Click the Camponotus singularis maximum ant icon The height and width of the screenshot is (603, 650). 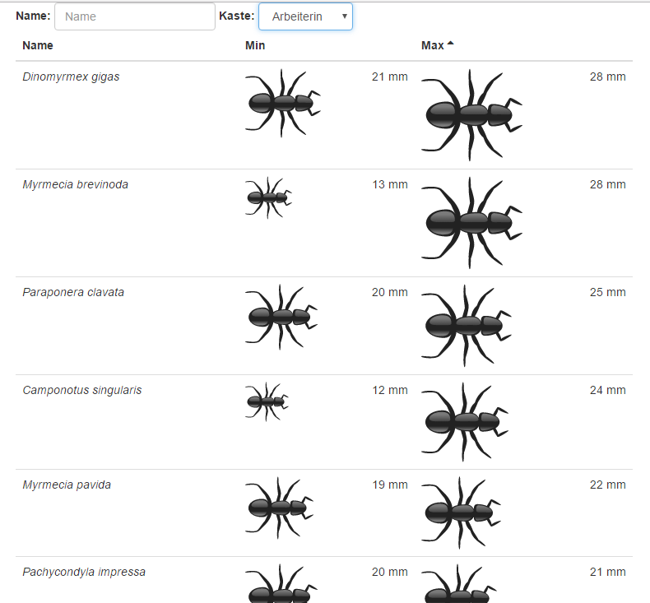[465, 422]
